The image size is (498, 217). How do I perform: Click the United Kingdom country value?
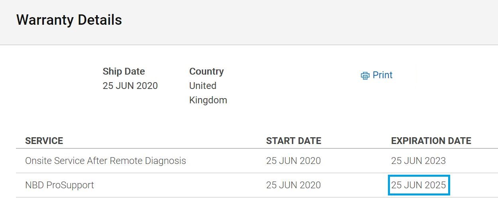click(x=208, y=93)
